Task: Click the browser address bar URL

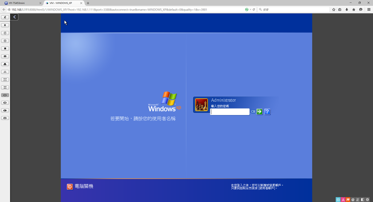Action: pyautogui.click(x=109, y=10)
